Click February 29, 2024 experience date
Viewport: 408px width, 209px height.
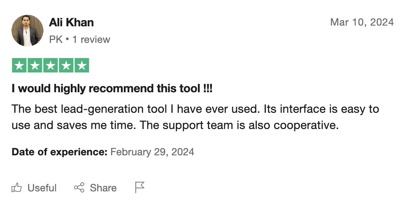(x=152, y=152)
